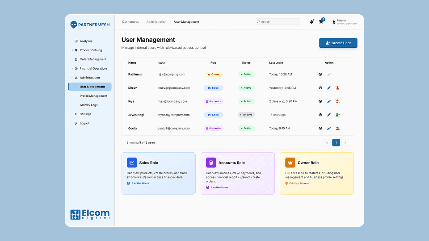Click the Sales Role chart icon

(131, 162)
